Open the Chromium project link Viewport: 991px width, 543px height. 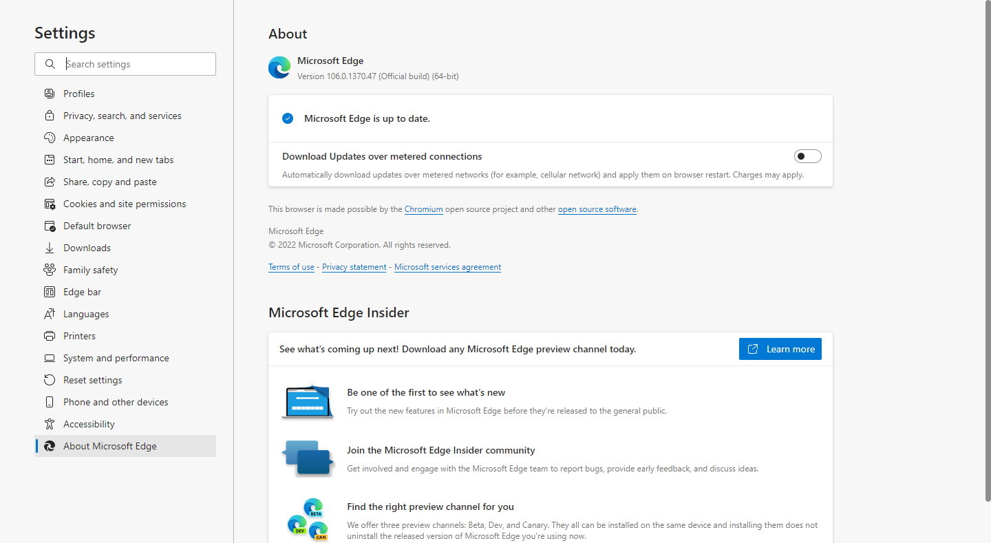pyautogui.click(x=423, y=209)
